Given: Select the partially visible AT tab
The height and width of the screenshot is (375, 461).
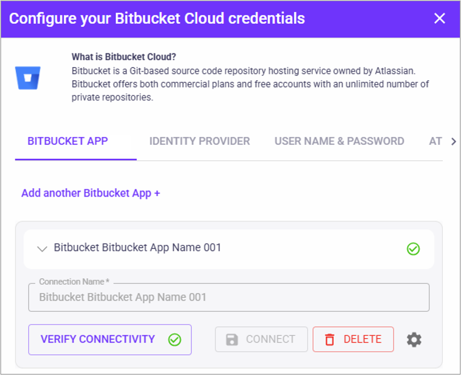Looking at the screenshot, I should click(435, 141).
